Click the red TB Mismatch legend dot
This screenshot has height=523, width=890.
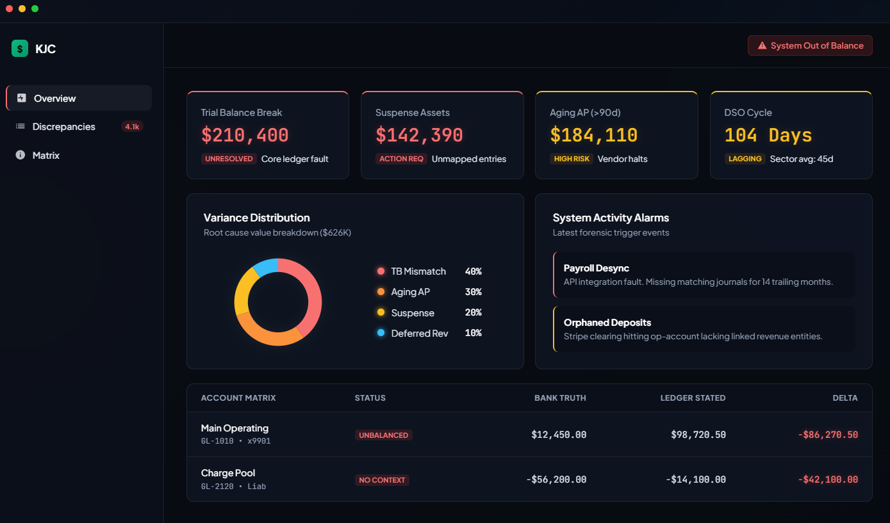click(381, 271)
